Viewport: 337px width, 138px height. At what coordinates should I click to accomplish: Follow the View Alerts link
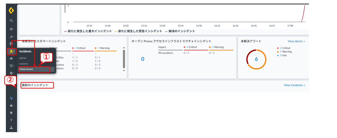pos(296,41)
